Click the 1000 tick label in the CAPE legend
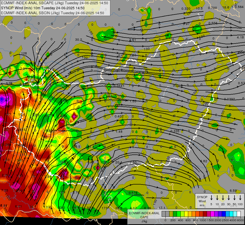Screen dimensions: 245x225 pyautogui.click(x=203, y=220)
